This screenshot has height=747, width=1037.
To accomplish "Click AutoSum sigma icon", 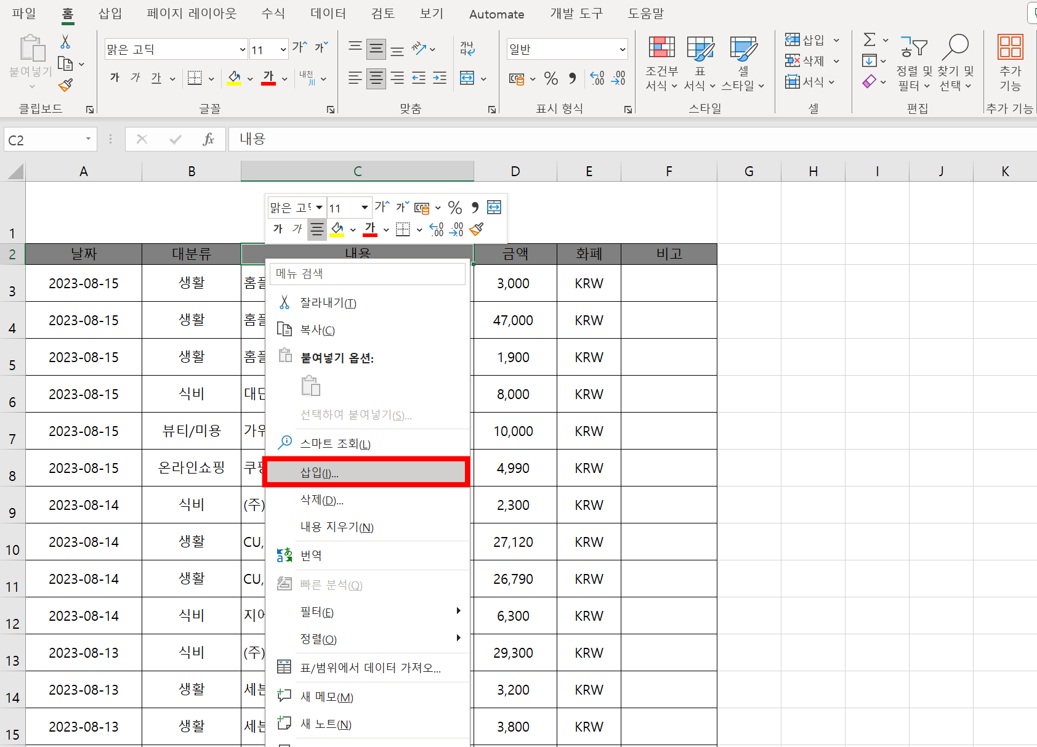I will tap(870, 40).
